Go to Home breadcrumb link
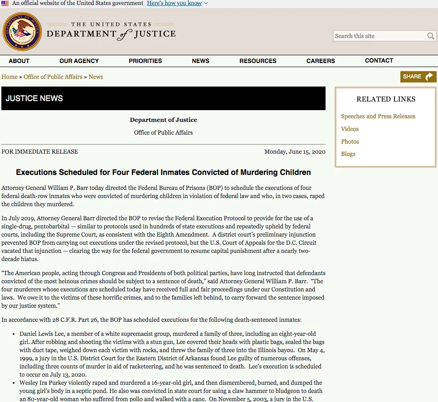 click(10, 77)
